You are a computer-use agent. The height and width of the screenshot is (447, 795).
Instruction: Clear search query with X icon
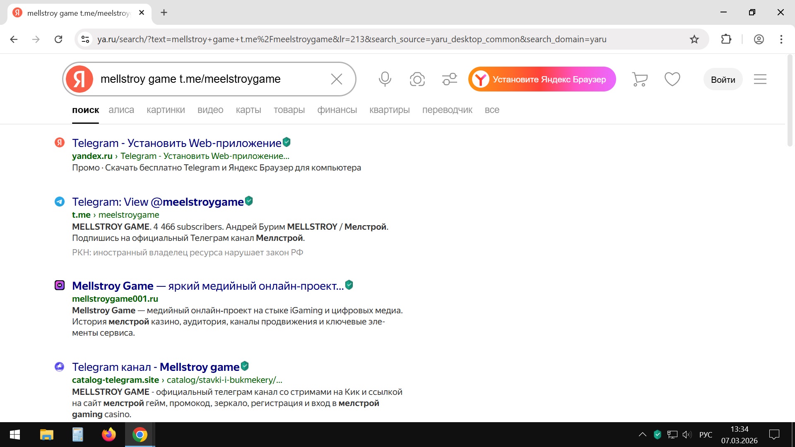(x=336, y=79)
